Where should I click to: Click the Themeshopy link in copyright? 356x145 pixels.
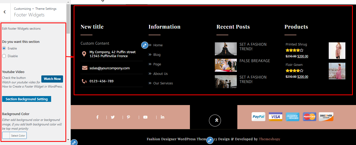(269, 139)
